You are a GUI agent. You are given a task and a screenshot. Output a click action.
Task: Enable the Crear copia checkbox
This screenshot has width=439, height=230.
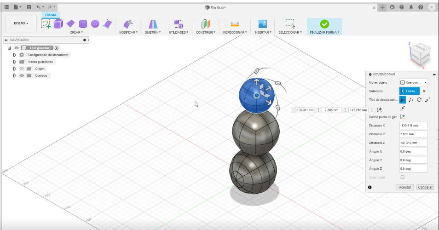click(403, 177)
